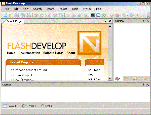Close the Output panel
Viewport: 151px width, 115px height.
pos(147,85)
